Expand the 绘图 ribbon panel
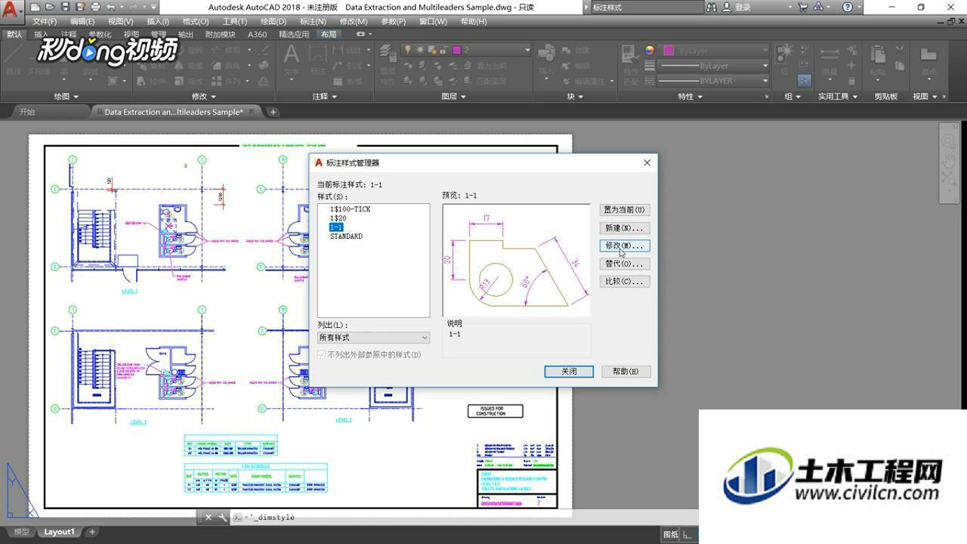The height and width of the screenshot is (544, 967). coord(66,97)
